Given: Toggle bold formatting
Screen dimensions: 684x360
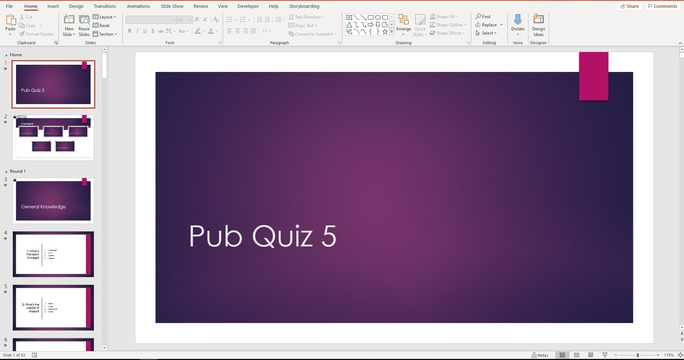Looking at the screenshot, I should point(129,31).
